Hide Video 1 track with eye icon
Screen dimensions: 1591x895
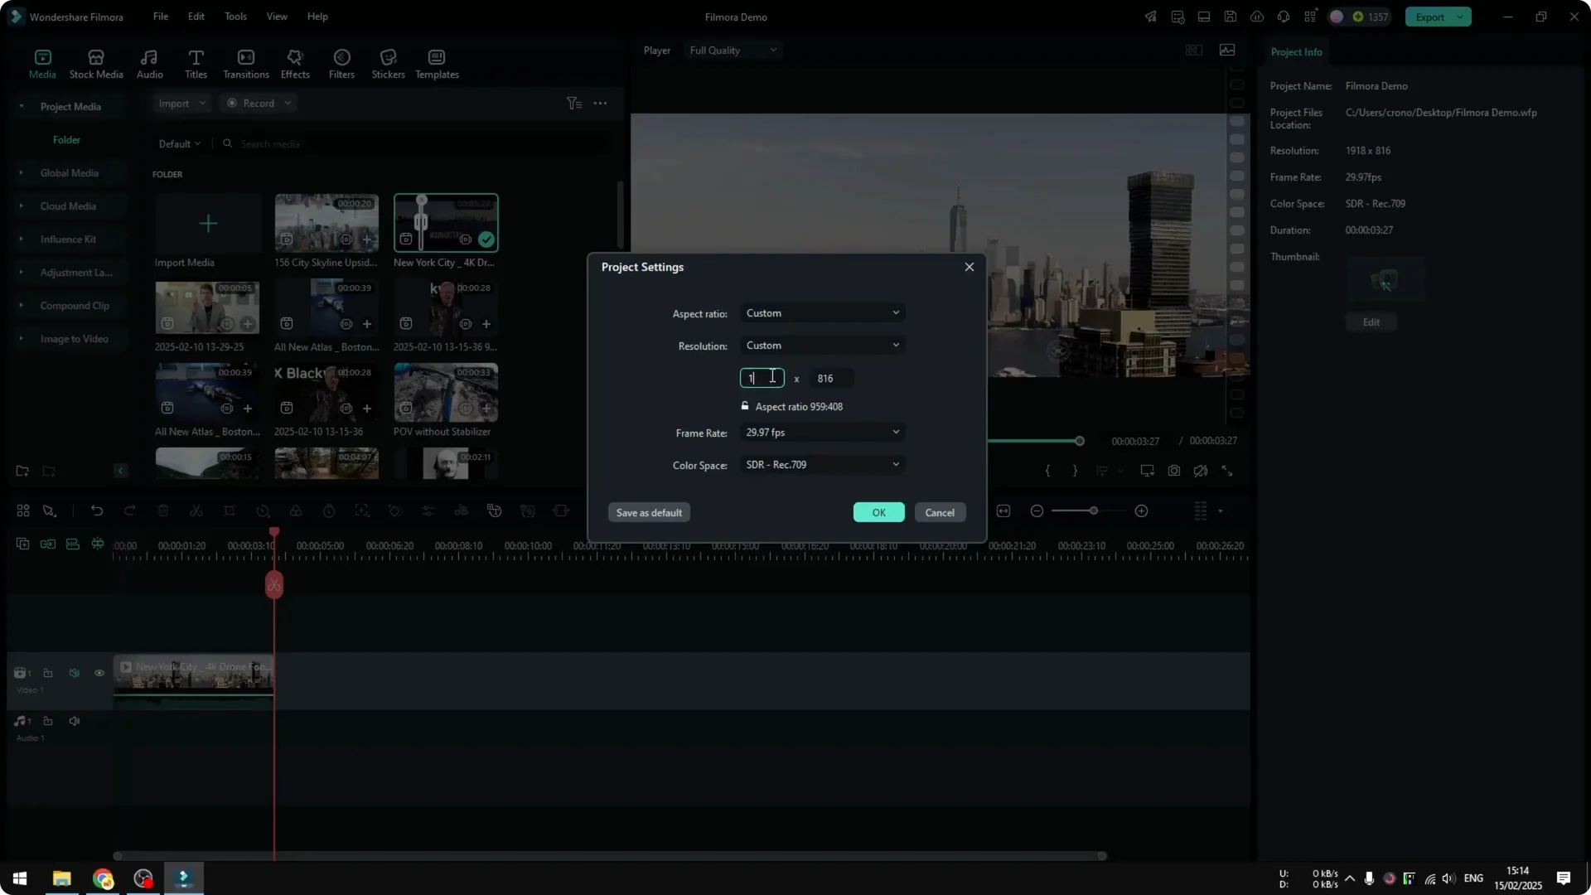[99, 673]
